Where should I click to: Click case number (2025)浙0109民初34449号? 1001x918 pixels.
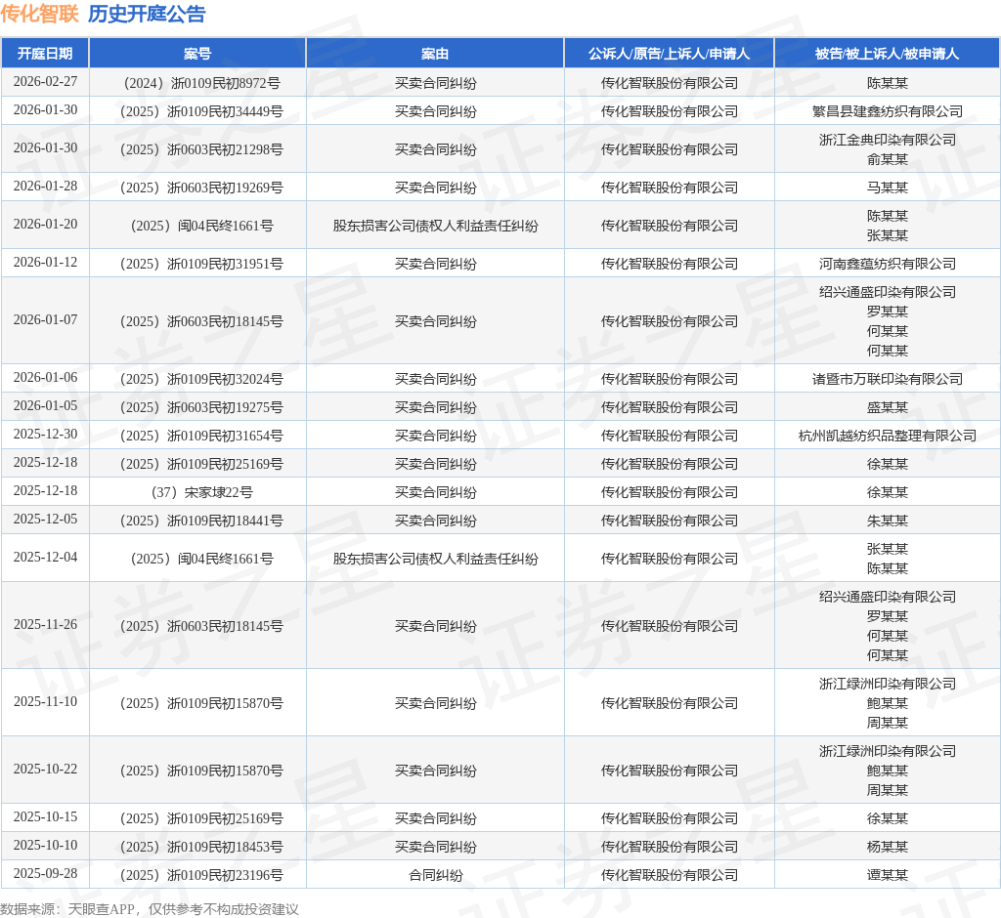coord(201,111)
